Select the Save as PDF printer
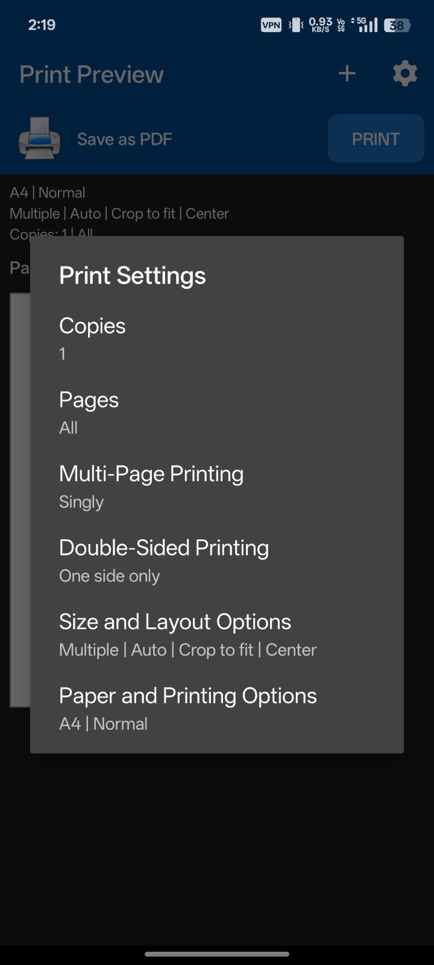434x965 pixels. (x=124, y=139)
